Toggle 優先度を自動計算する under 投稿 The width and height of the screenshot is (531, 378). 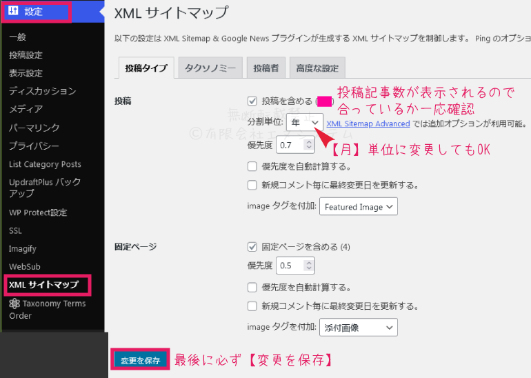(252, 166)
